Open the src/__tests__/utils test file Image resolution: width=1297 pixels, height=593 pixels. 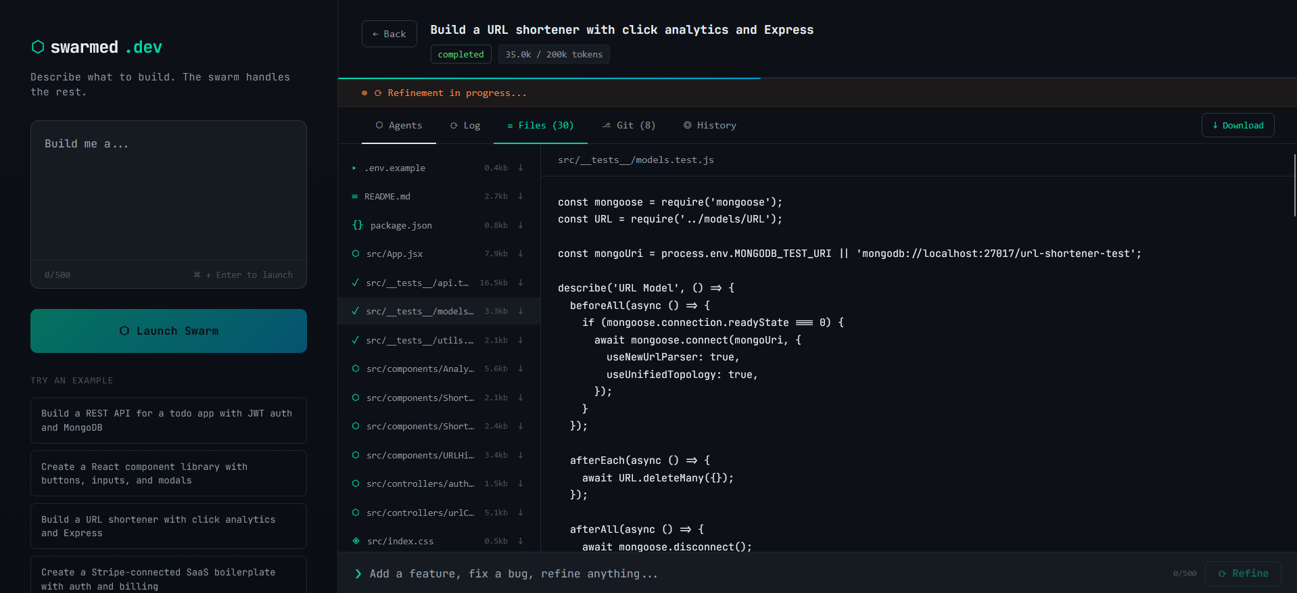click(439, 340)
